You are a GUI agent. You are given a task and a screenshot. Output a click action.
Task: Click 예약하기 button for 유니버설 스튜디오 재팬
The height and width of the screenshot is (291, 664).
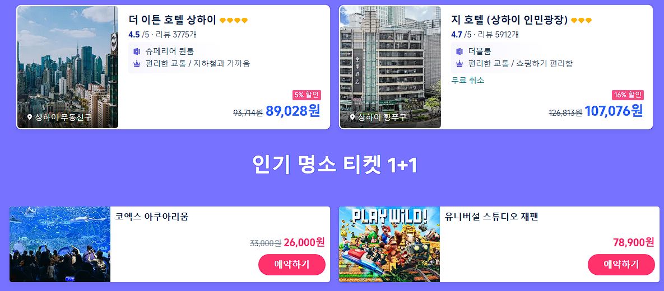[x=621, y=265]
